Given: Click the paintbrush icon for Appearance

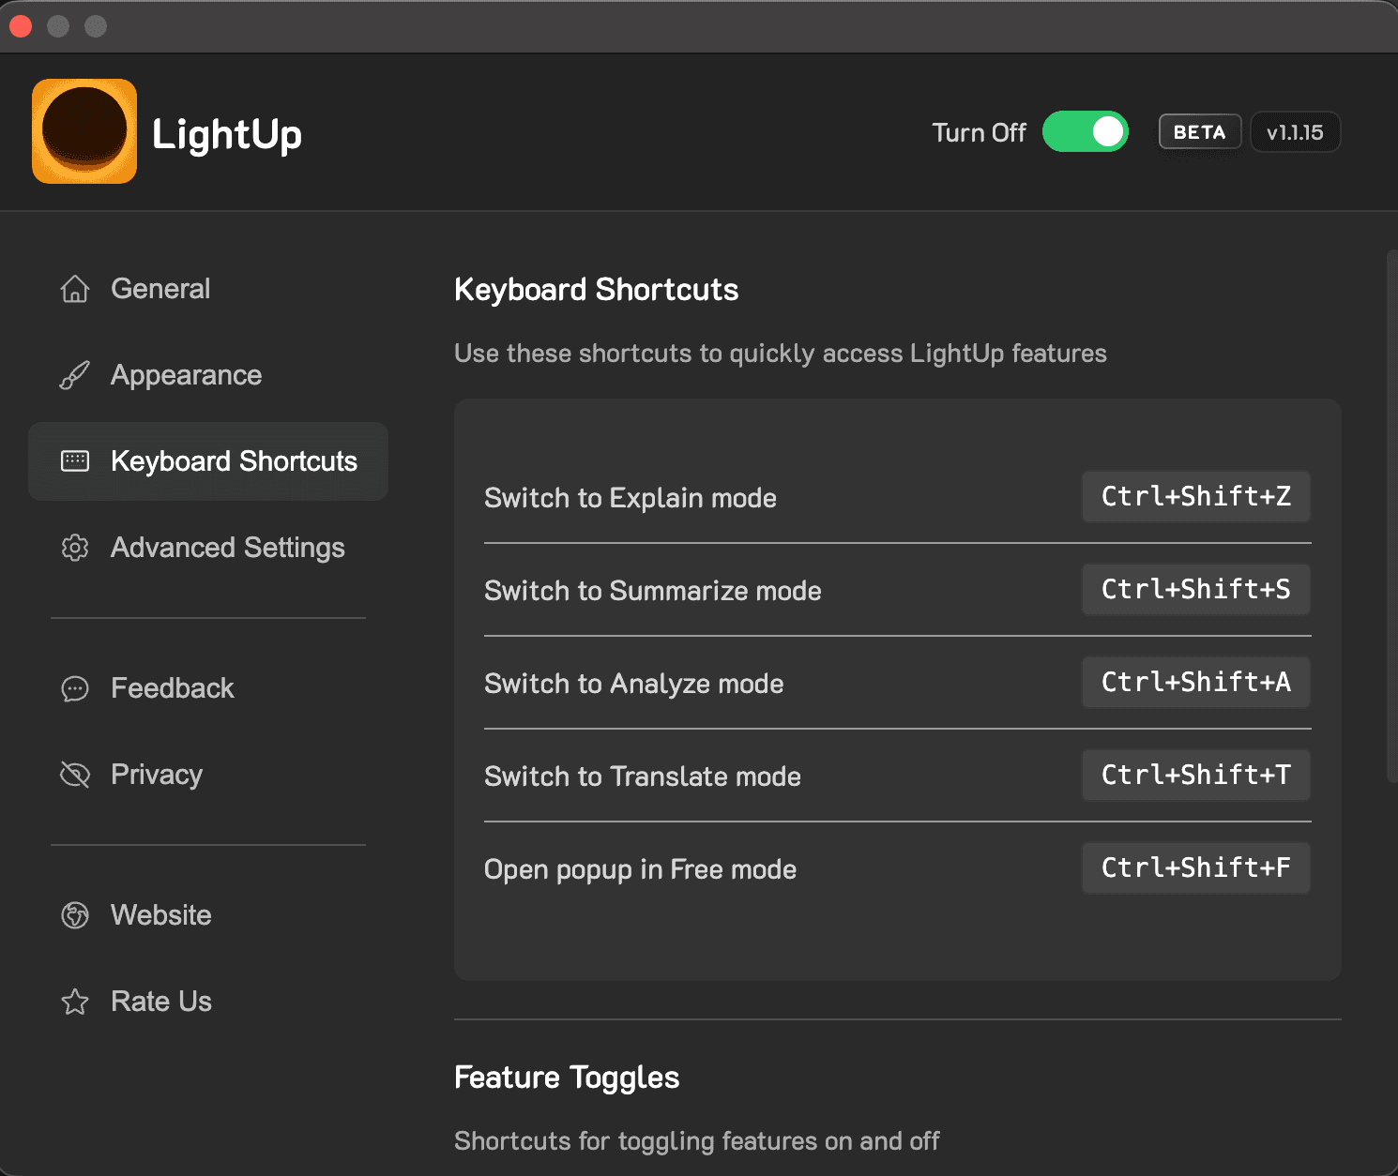Looking at the screenshot, I should tap(74, 375).
